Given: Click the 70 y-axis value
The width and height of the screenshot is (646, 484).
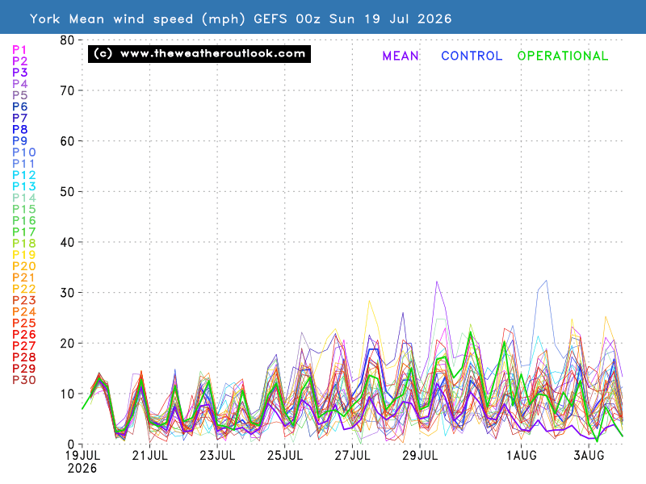Looking at the screenshot, I should 67,91.
